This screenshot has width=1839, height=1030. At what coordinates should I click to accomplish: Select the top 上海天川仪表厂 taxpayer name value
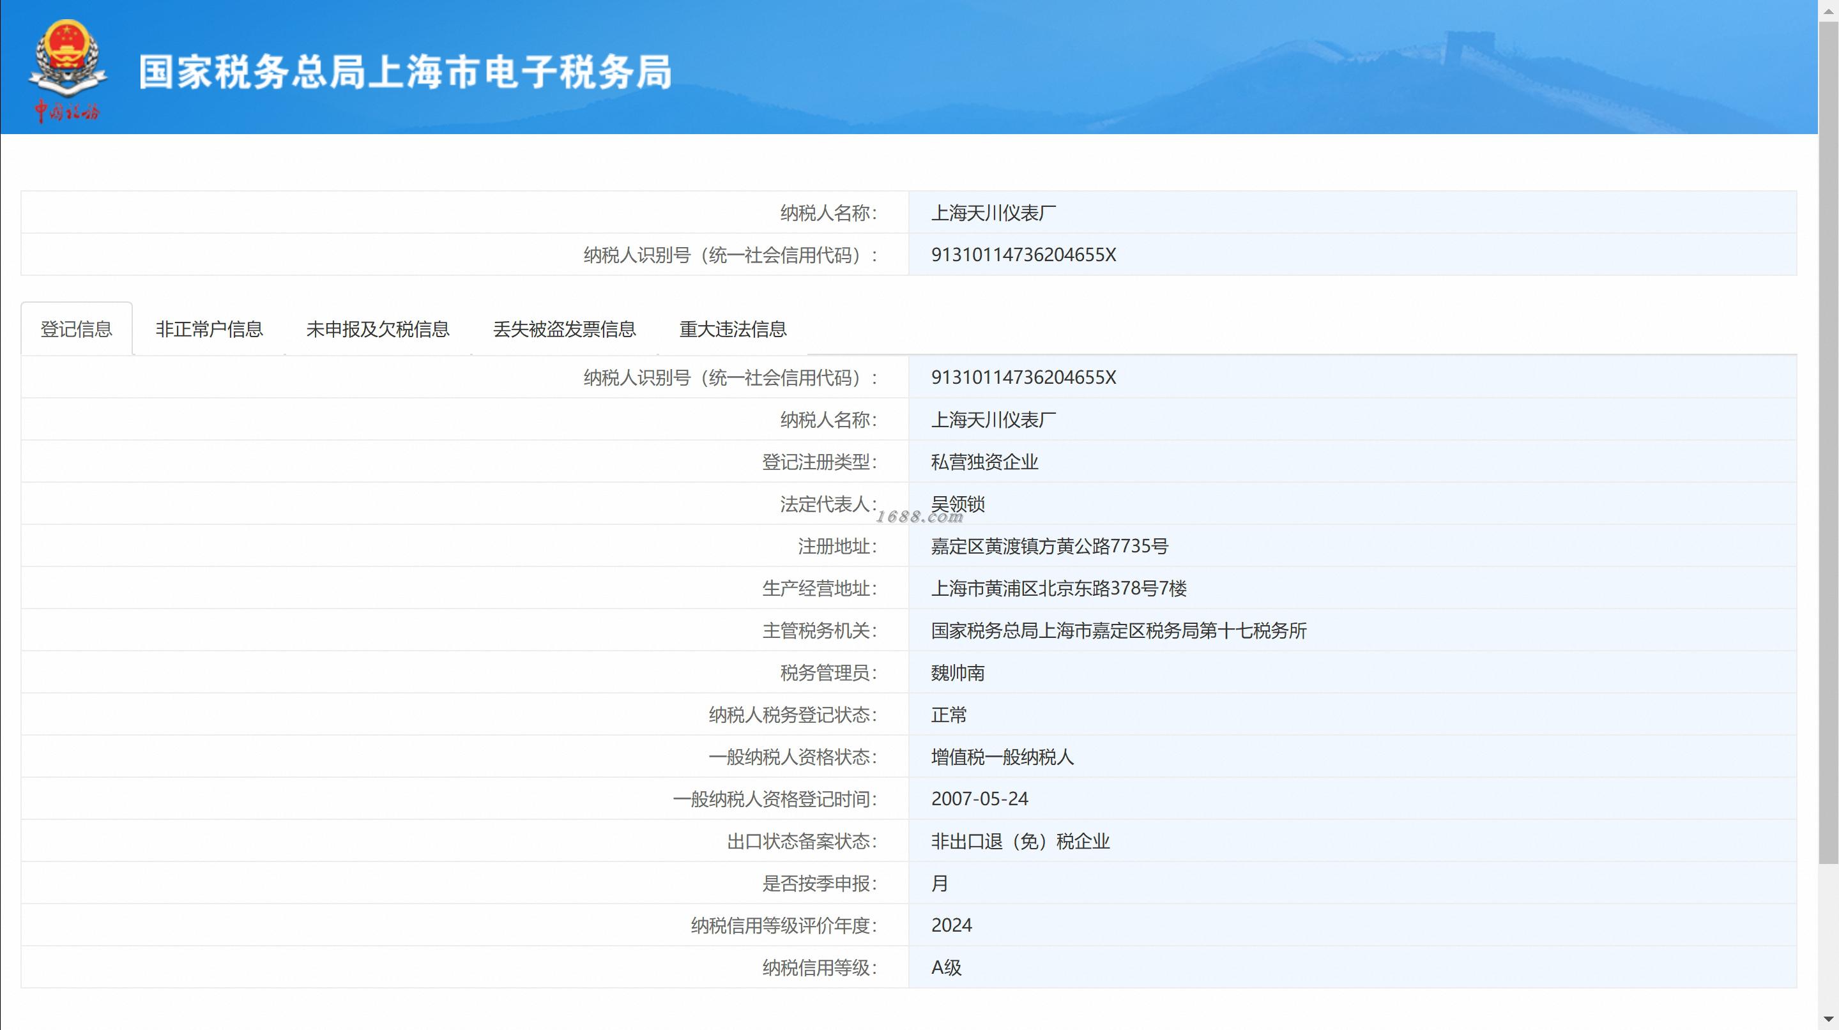tap(993, 213)
